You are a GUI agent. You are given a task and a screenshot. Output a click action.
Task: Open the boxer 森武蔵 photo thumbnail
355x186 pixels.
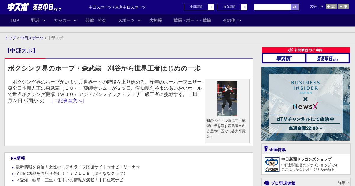(x=227, y=98)
